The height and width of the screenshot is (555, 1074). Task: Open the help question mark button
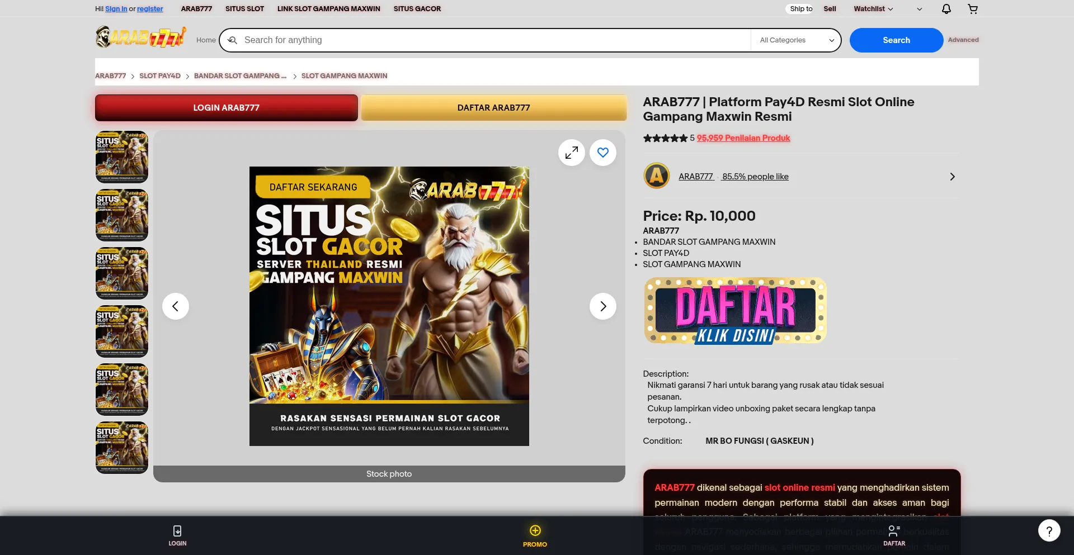(x=1049, y=530)
